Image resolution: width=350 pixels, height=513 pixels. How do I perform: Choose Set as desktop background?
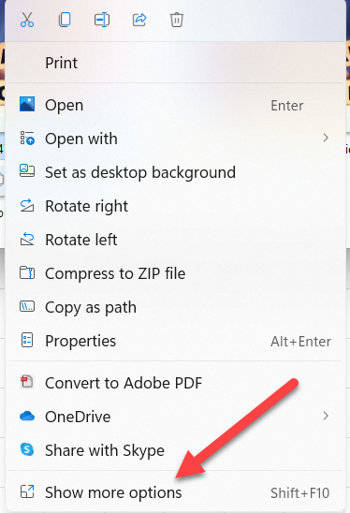point(175,172)
